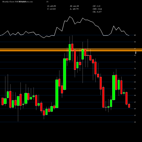Click the 95 price axis label
The width and height of the screenshot is (142, 142).
click(x=135, y=35)
